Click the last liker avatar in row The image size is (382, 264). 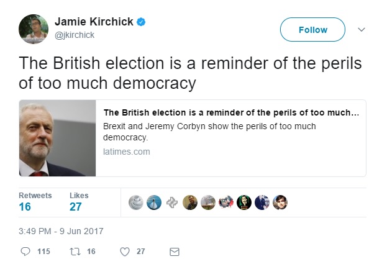(x=280, y=203)
